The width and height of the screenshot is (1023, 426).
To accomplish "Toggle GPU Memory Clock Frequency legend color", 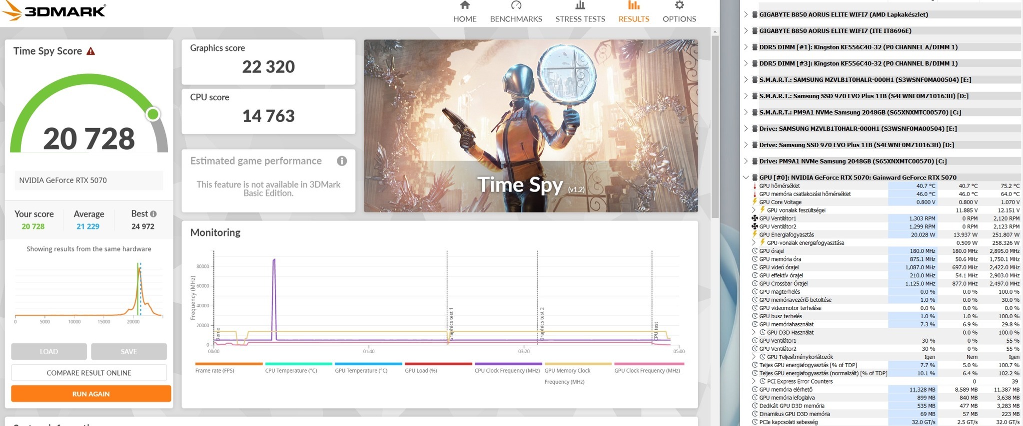I will tap(578, 364).
